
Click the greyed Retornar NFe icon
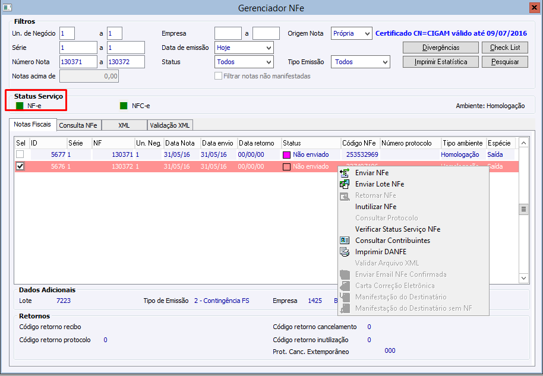pos(345,196)
